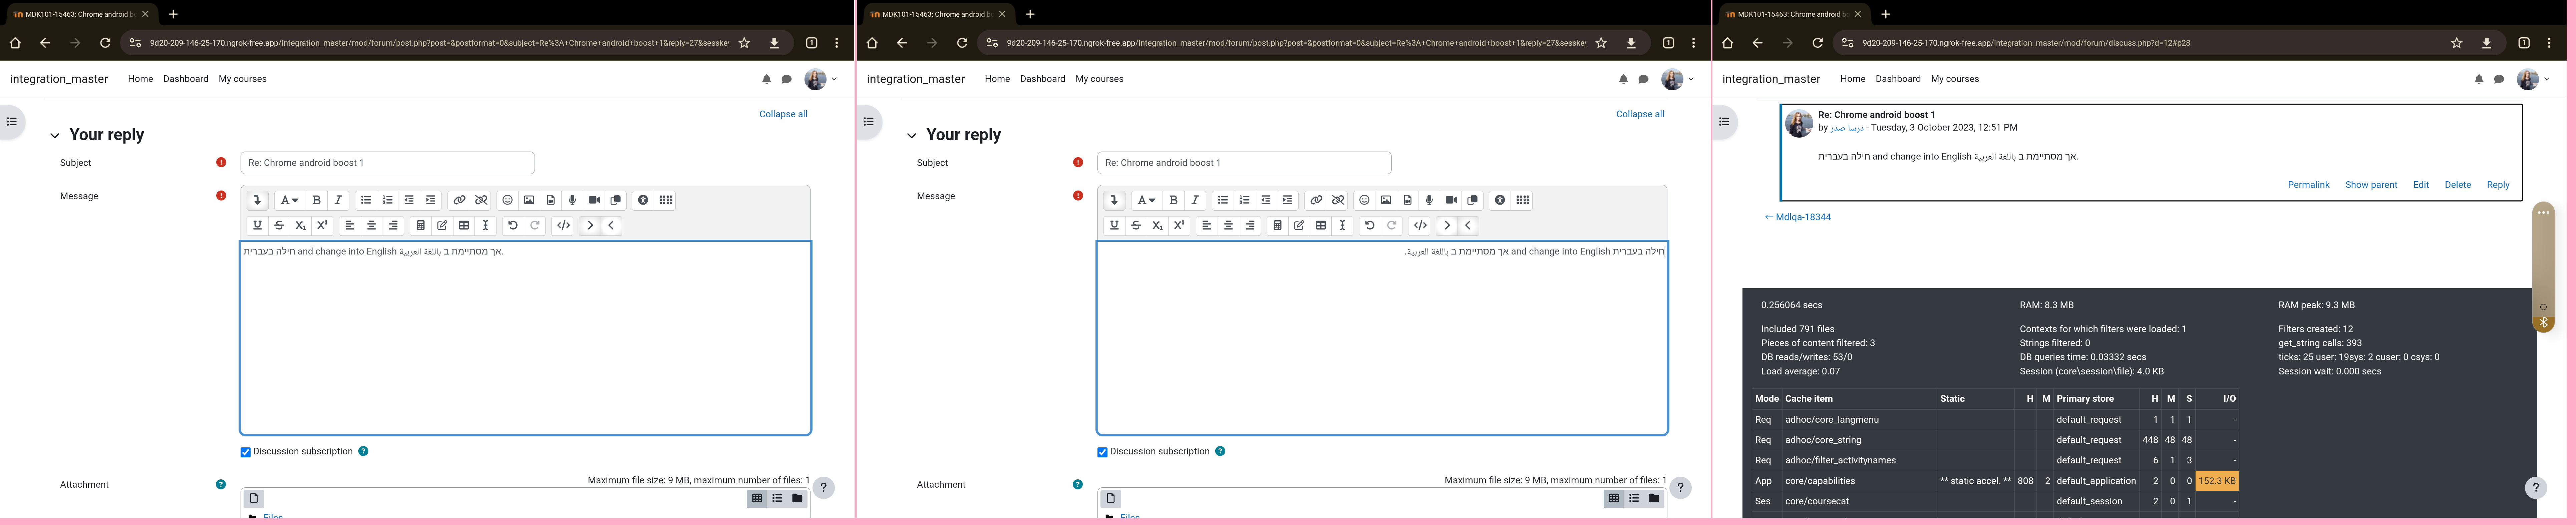Image resolution: width=2576 pixels, height=525 pixels.
Task: Toggle Discussion subscription checkbox in middle window
Action: pos(1102,452)
